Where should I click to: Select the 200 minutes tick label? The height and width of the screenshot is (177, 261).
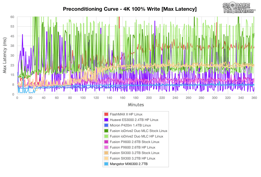coord(149,98)
